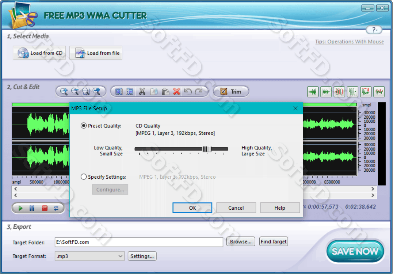This screenshot has width=393, height=274.
Task: Open Tips: Operations With Mouse link
Action: click(x=349, y=42)
